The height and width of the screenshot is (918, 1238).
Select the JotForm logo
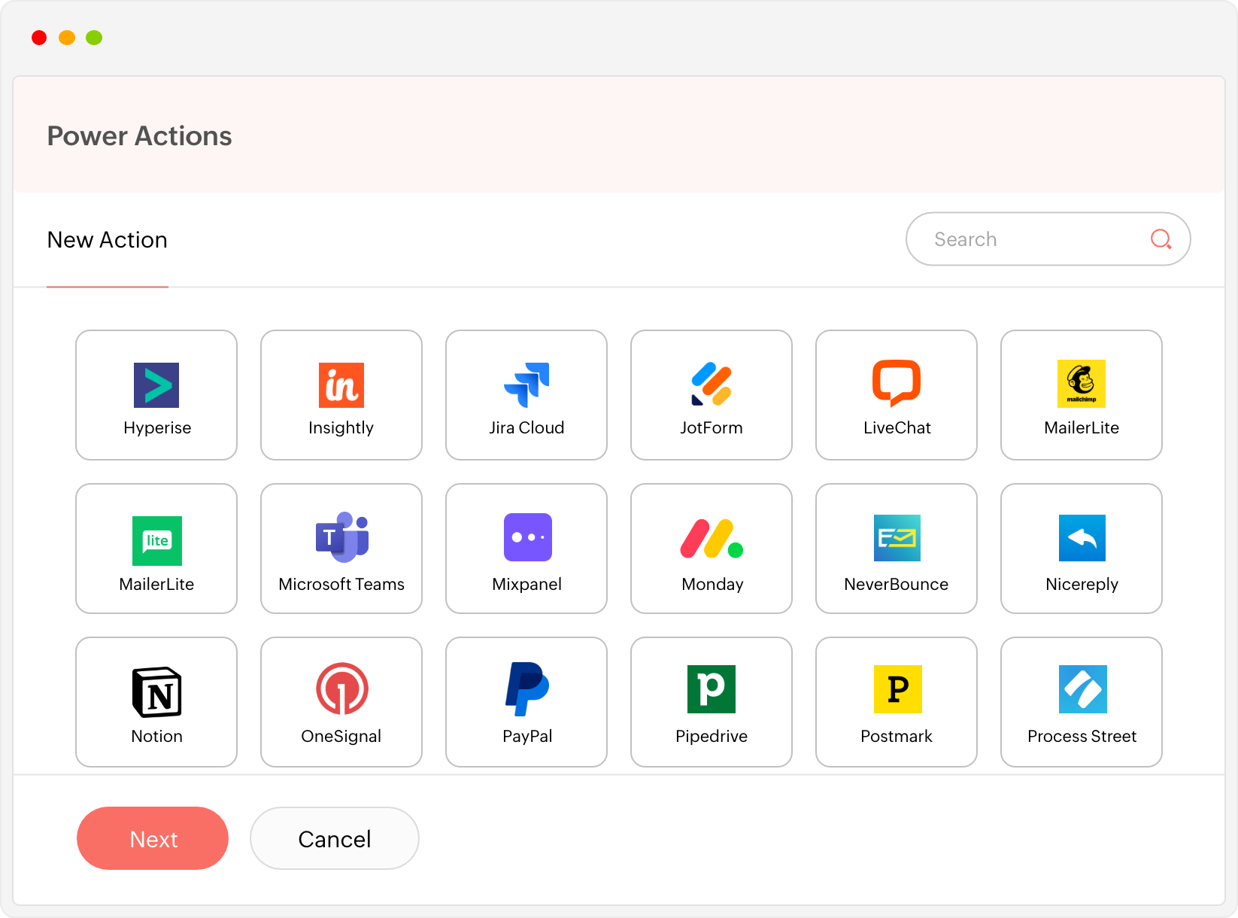712,385
